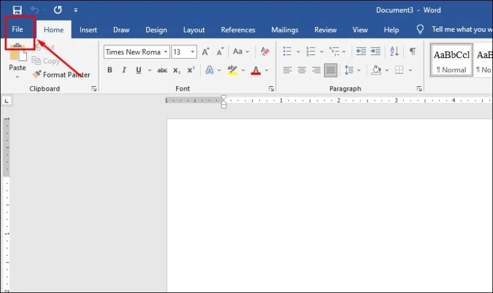The width and height of the screenshot is (493, 293).
Task: Toggle Strikethrough abc
Action: tap(162, 70)
